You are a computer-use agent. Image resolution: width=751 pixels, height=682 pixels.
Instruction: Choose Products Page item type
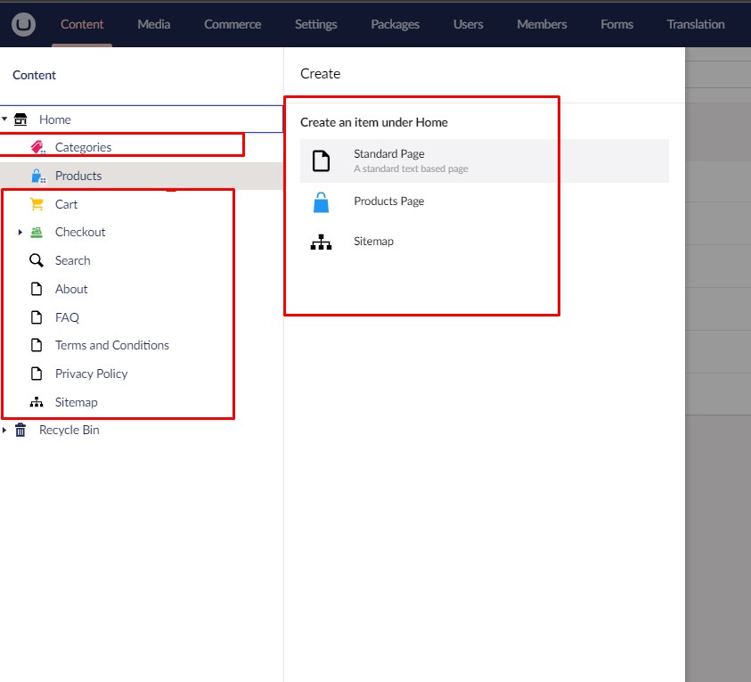[388, 201]
